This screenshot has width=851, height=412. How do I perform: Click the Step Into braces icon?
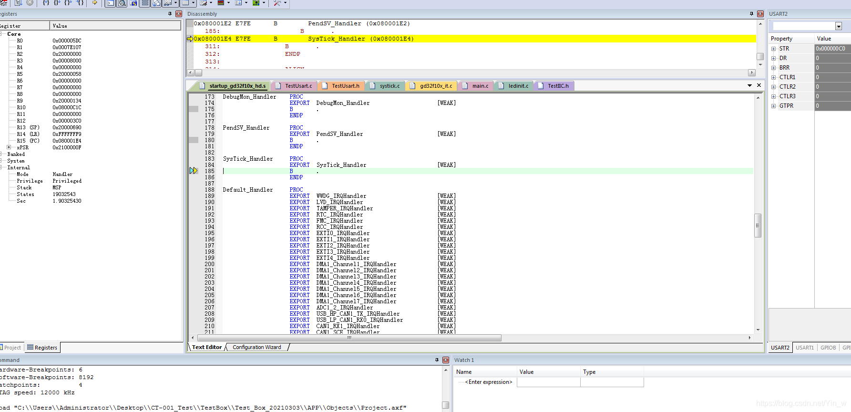tap(46, 2)
